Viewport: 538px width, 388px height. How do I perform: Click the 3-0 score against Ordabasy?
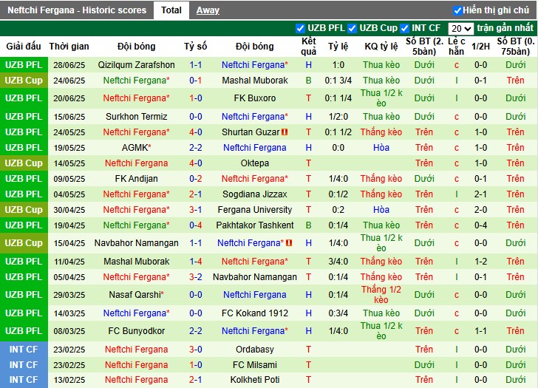click(x=196, y=350)
